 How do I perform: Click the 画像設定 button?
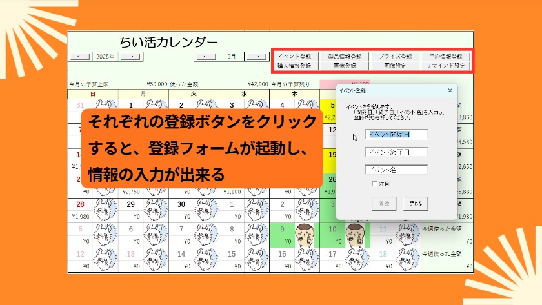395,66
